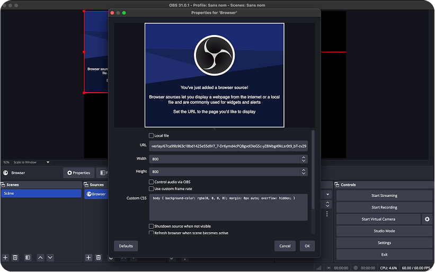Screen dimensions: 435x272
Task: Delete the selected scene with trash icon
Action: [15, 257]
